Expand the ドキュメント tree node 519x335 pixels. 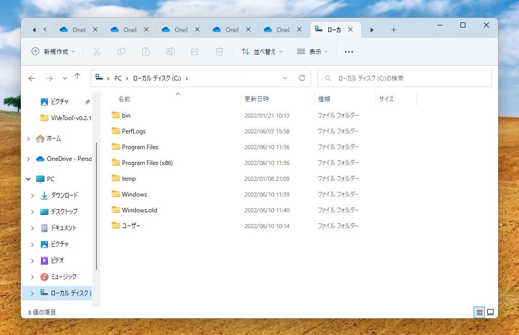(33, 228)
